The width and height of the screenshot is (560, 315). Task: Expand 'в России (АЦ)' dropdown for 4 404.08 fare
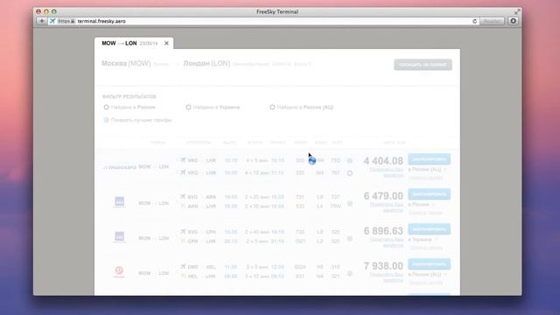(428, 169)
